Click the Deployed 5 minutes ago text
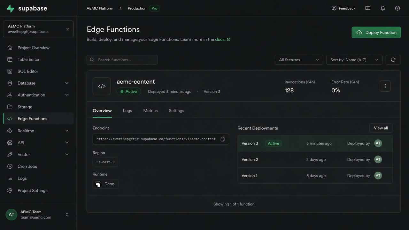This screenshot has width=409, height=230. coord(170,91)
